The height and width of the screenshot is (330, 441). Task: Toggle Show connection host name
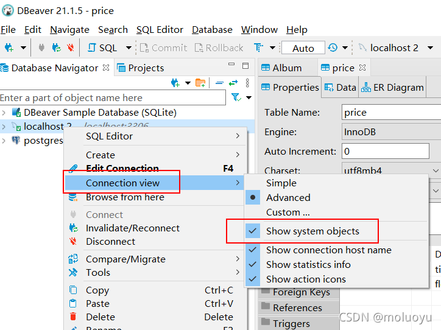tap(337, 250)
